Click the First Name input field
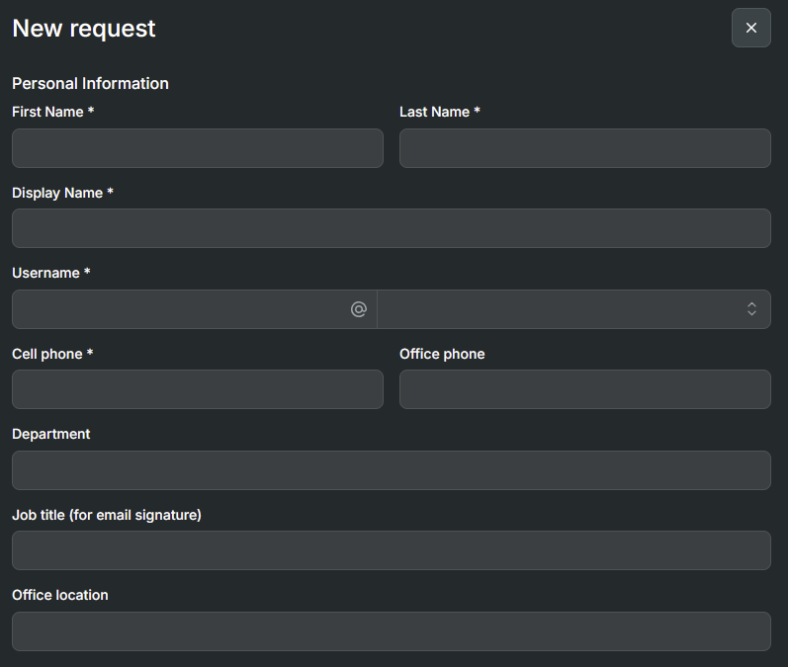Screen dimensions: 788x667 tap(197, 148)
